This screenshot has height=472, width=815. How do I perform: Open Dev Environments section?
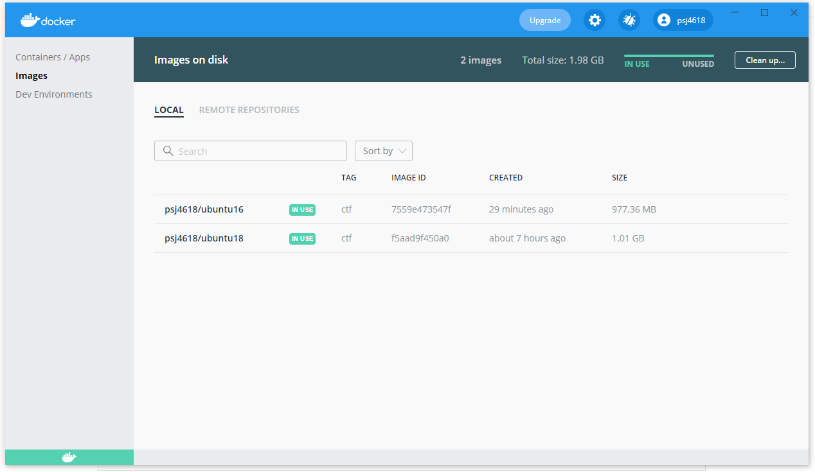(x=54, y=94)
